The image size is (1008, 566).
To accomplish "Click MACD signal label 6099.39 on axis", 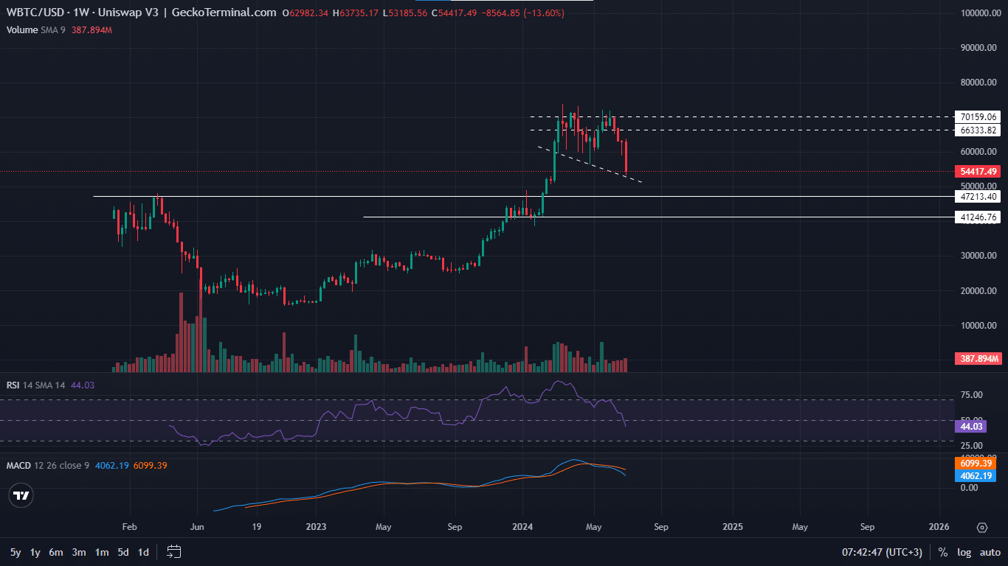I will click(975, 464).
